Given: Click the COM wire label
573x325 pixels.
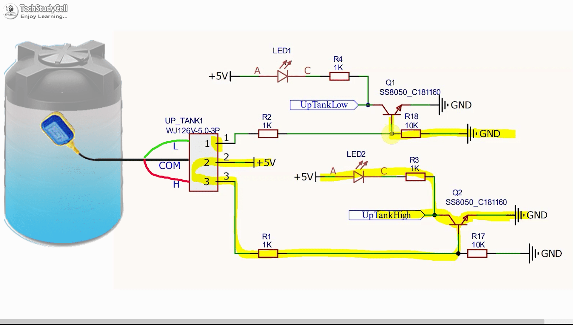Looking at the screenshot, I should (169, 165).
